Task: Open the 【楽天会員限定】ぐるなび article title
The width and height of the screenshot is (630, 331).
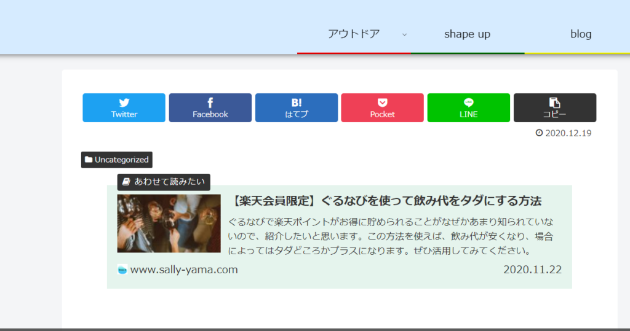Action: tap(385, 201)
